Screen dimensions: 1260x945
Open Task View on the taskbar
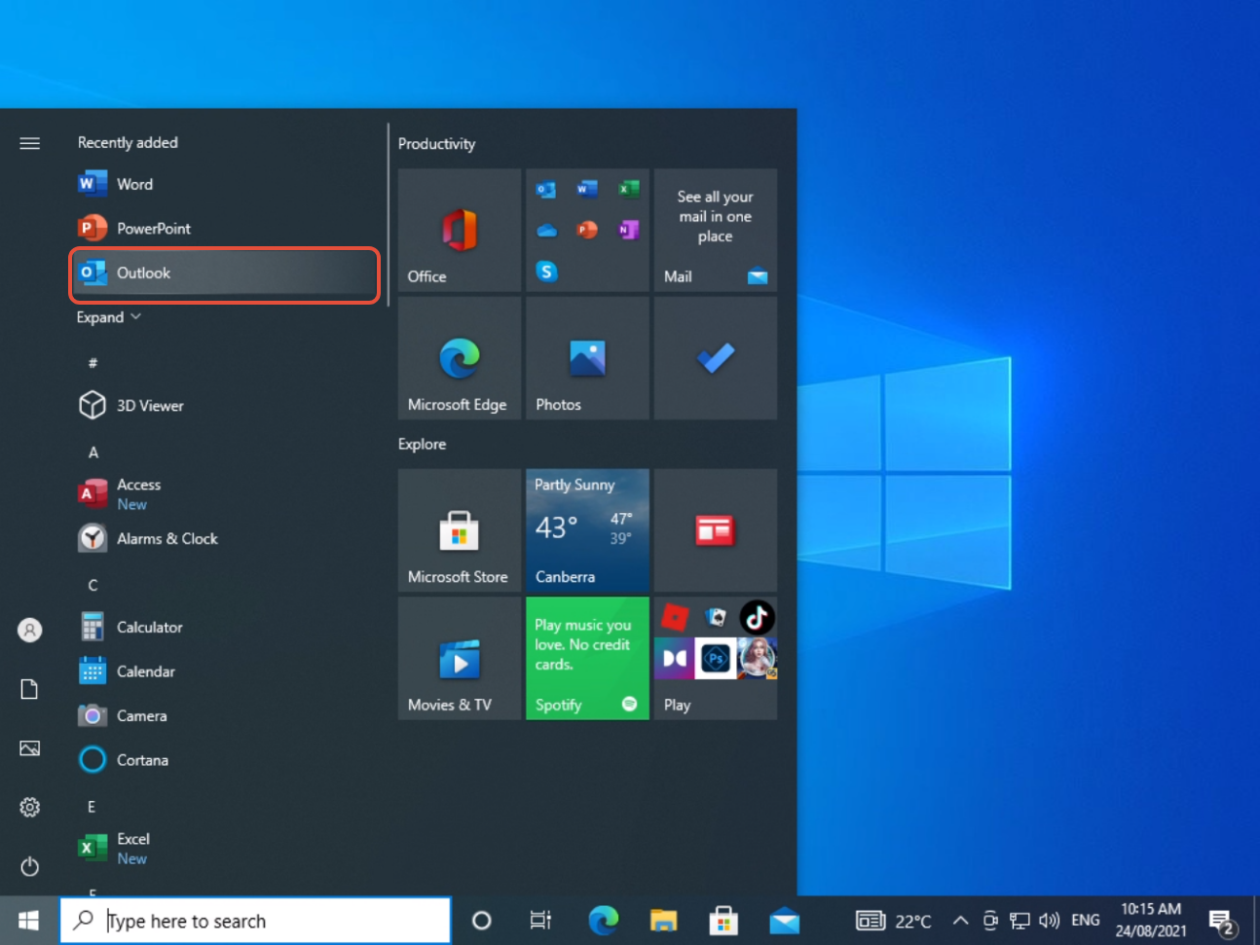[540, 921]
